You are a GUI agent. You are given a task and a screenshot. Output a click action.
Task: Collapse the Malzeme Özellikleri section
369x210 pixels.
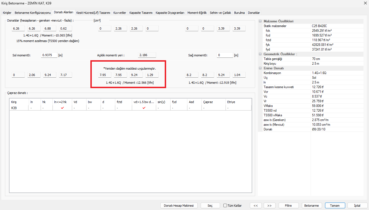(260, 21)
